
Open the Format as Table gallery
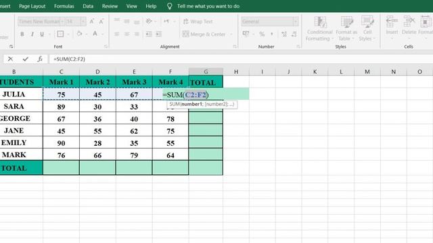[346, 28]
